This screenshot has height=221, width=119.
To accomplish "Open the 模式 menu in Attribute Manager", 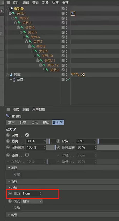I will pyautogui.click(x=16, y=109).
